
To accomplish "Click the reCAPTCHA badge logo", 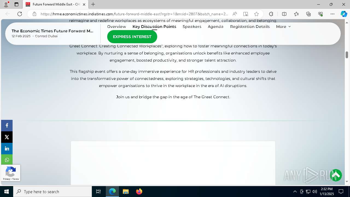I will tap(10, 172).
